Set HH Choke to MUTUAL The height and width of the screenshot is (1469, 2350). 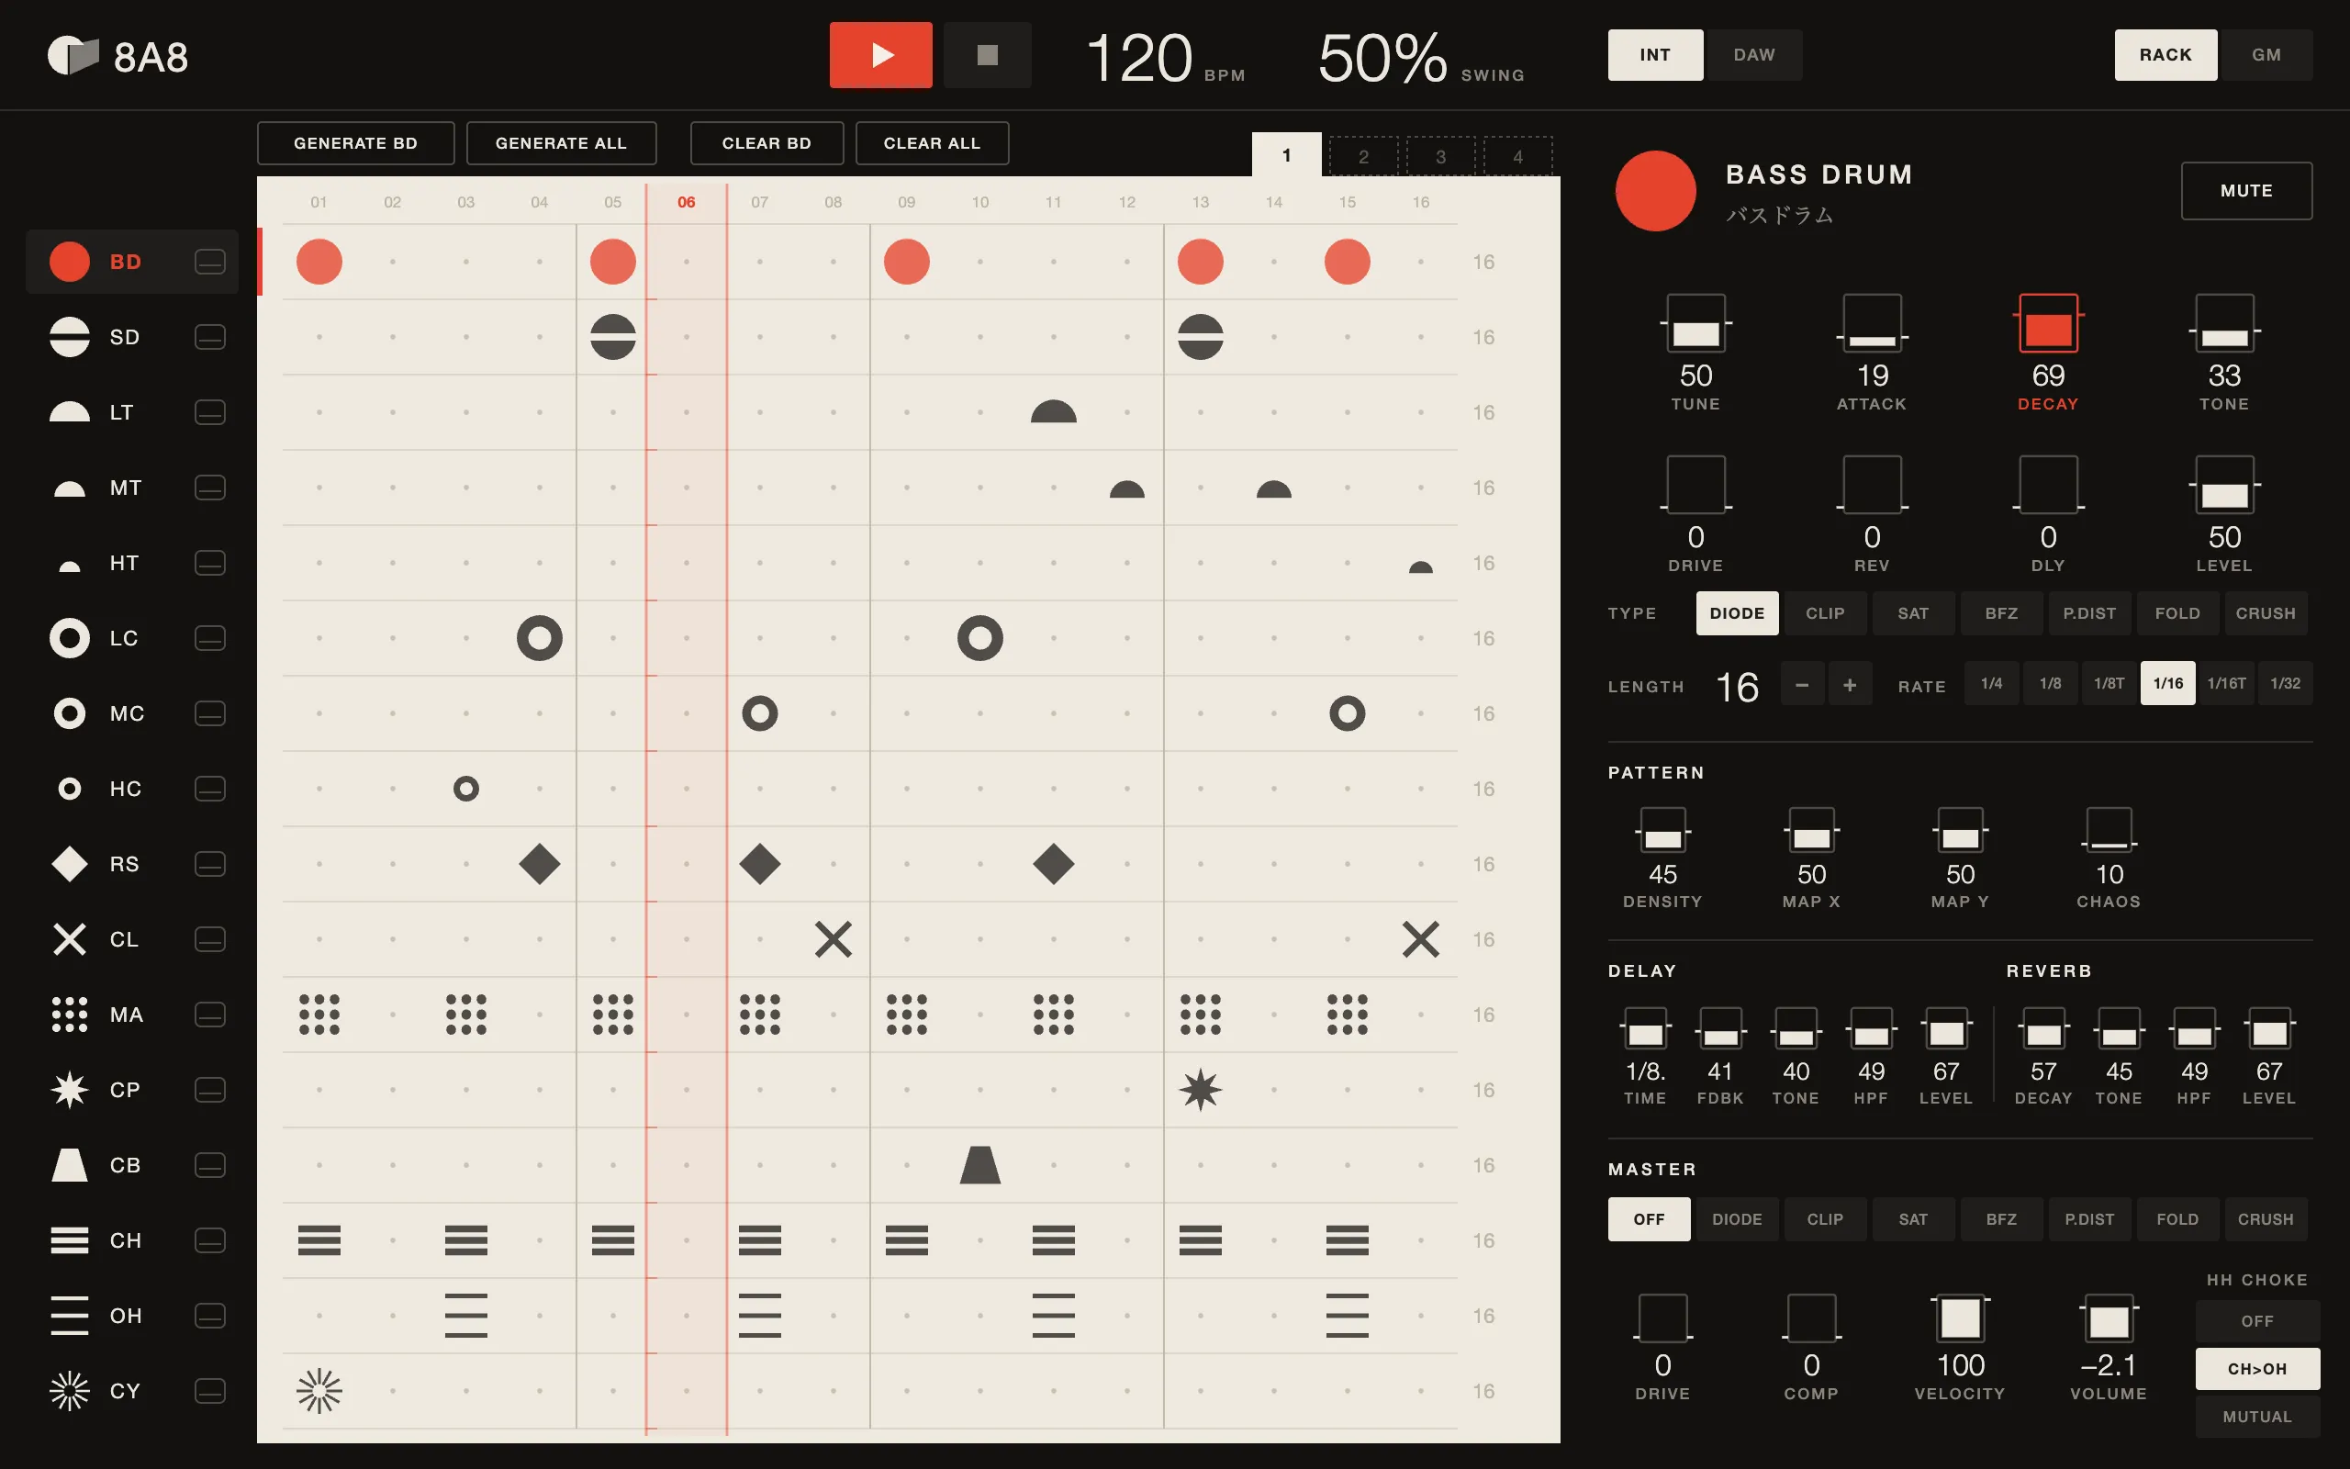[2256, 1417]
